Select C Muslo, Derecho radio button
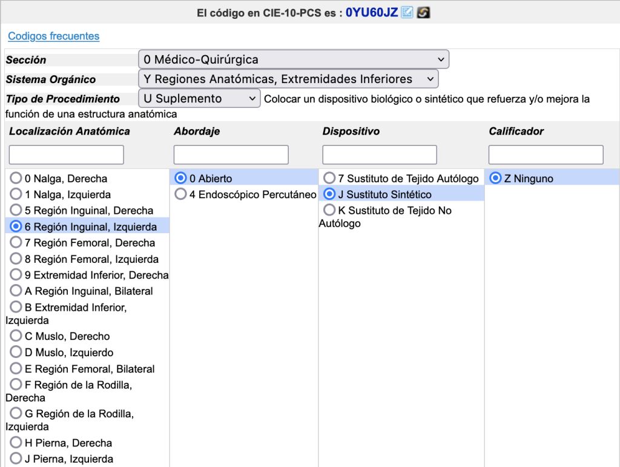This screenshot has width=620, height=467. click(x=16, y=336)
